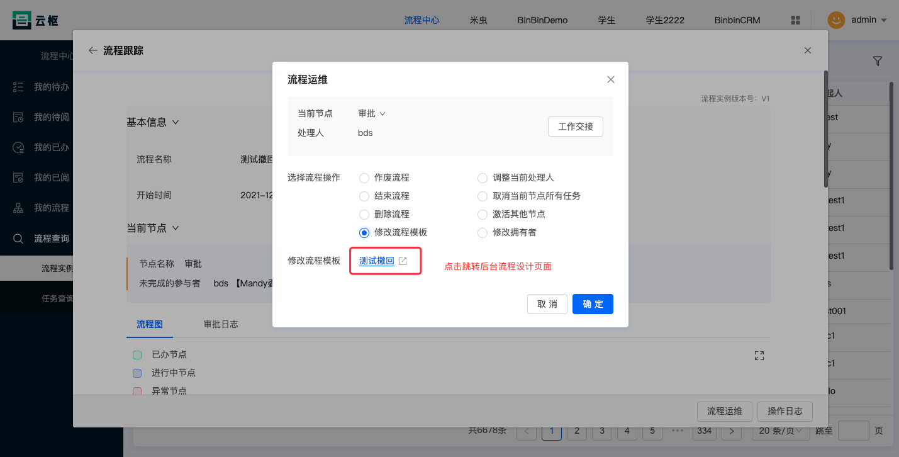Click the 已办节点 green legend swatch

(x=137, y=355)
